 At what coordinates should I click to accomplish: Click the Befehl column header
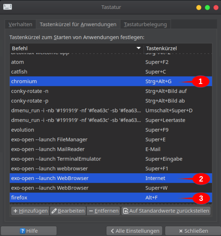pos(76,48)
